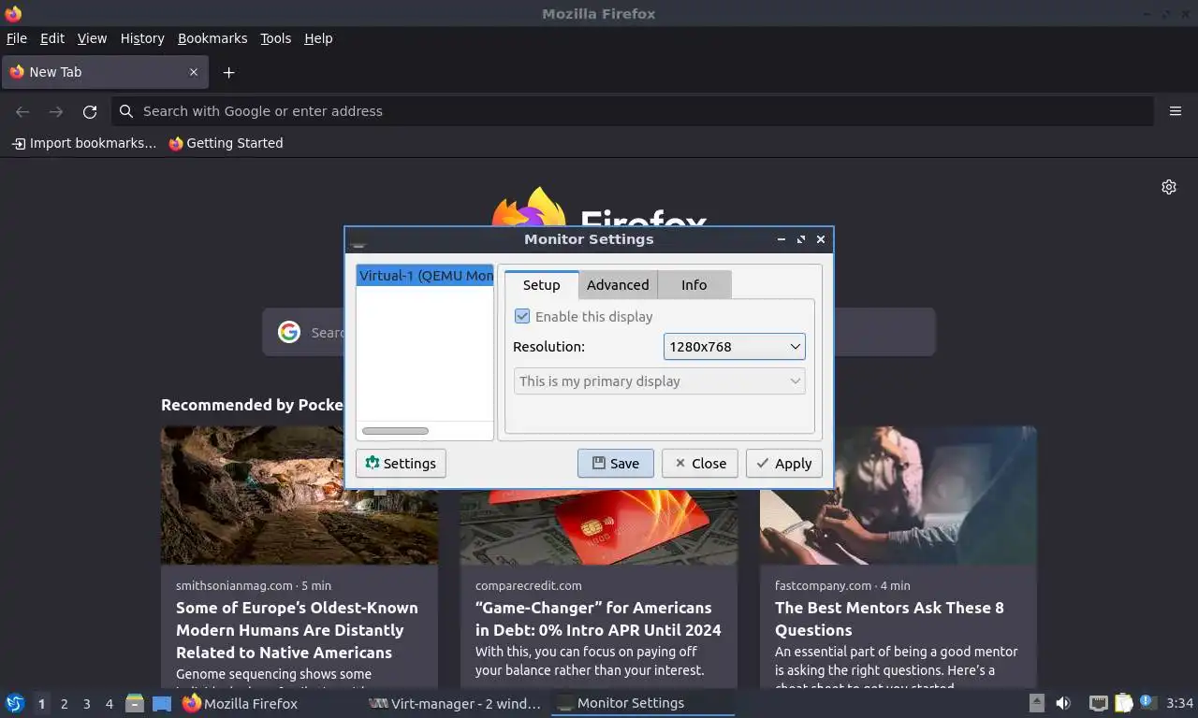Click the Google logo in search box

click(x=289, y=332)
